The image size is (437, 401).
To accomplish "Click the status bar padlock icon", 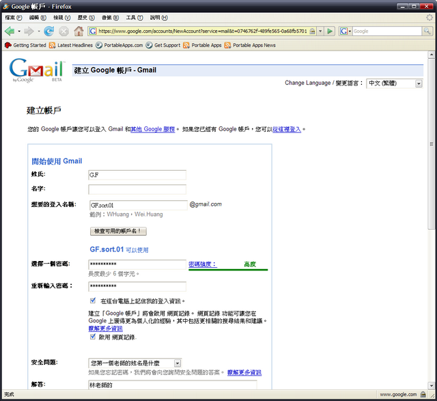I will 423,394.
